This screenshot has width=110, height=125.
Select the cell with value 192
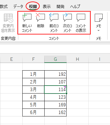[x=56, y=74]
